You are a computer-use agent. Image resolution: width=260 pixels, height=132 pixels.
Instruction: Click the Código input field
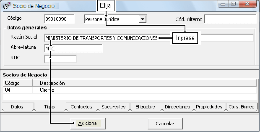(x=59, y=19)
